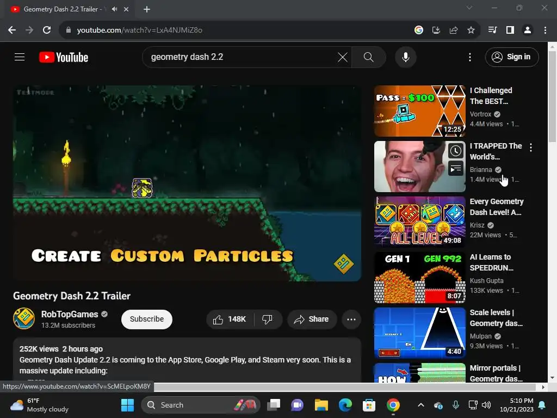Open File Explorer from the taskbar
Image resolution: width=557 pixels, height=418 pixels.
[x=321, y=405]
